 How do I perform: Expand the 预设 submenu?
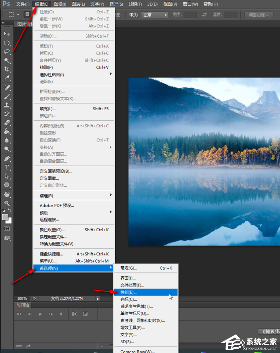point(74,213)
